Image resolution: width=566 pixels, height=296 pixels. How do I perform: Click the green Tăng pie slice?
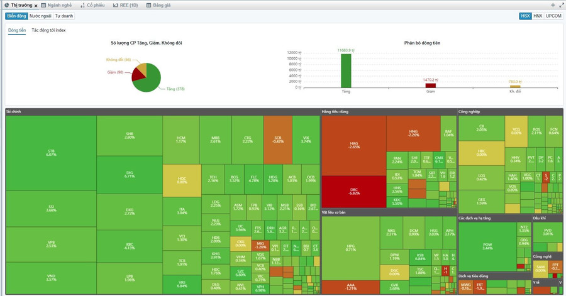point(150,81)
